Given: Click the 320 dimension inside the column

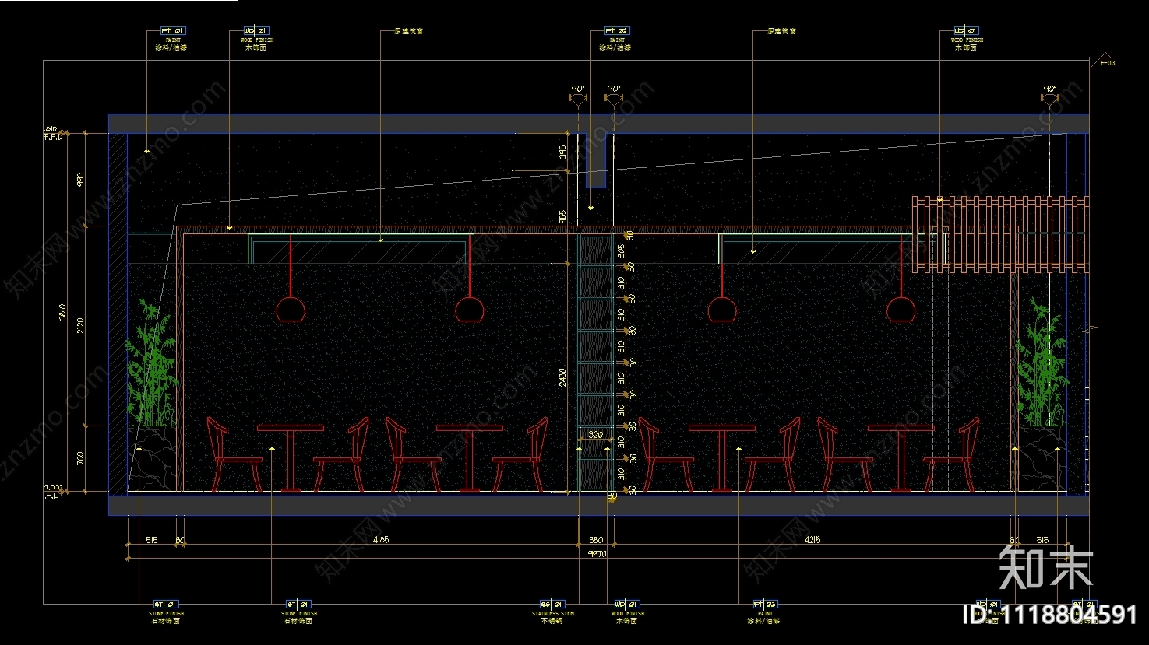Looking at the screenshot, I should point(595,435).
